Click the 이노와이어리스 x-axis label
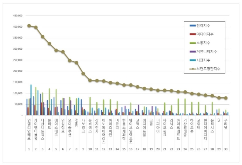 pos(103,128)
